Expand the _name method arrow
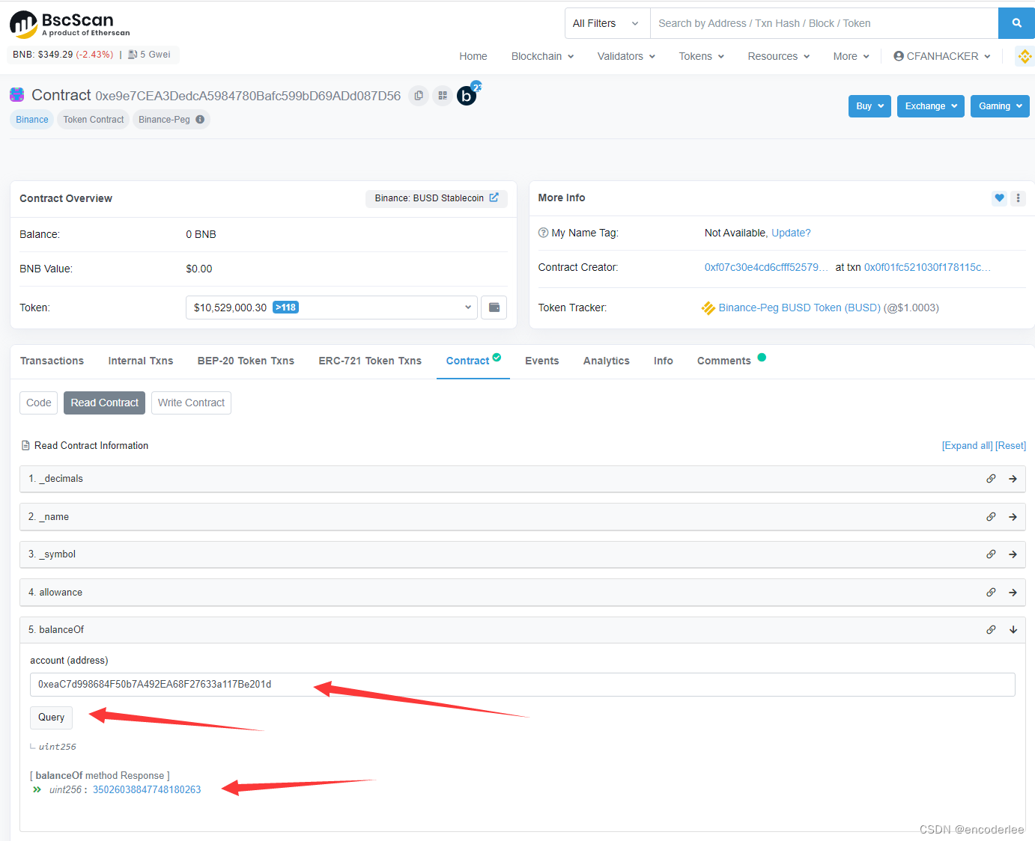This screenshot has width=1035, height=841. (x=1013, y=517)
